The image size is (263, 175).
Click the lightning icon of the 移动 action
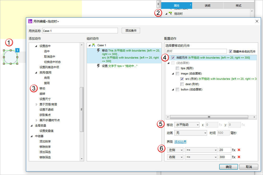click(x=98, y=51)
